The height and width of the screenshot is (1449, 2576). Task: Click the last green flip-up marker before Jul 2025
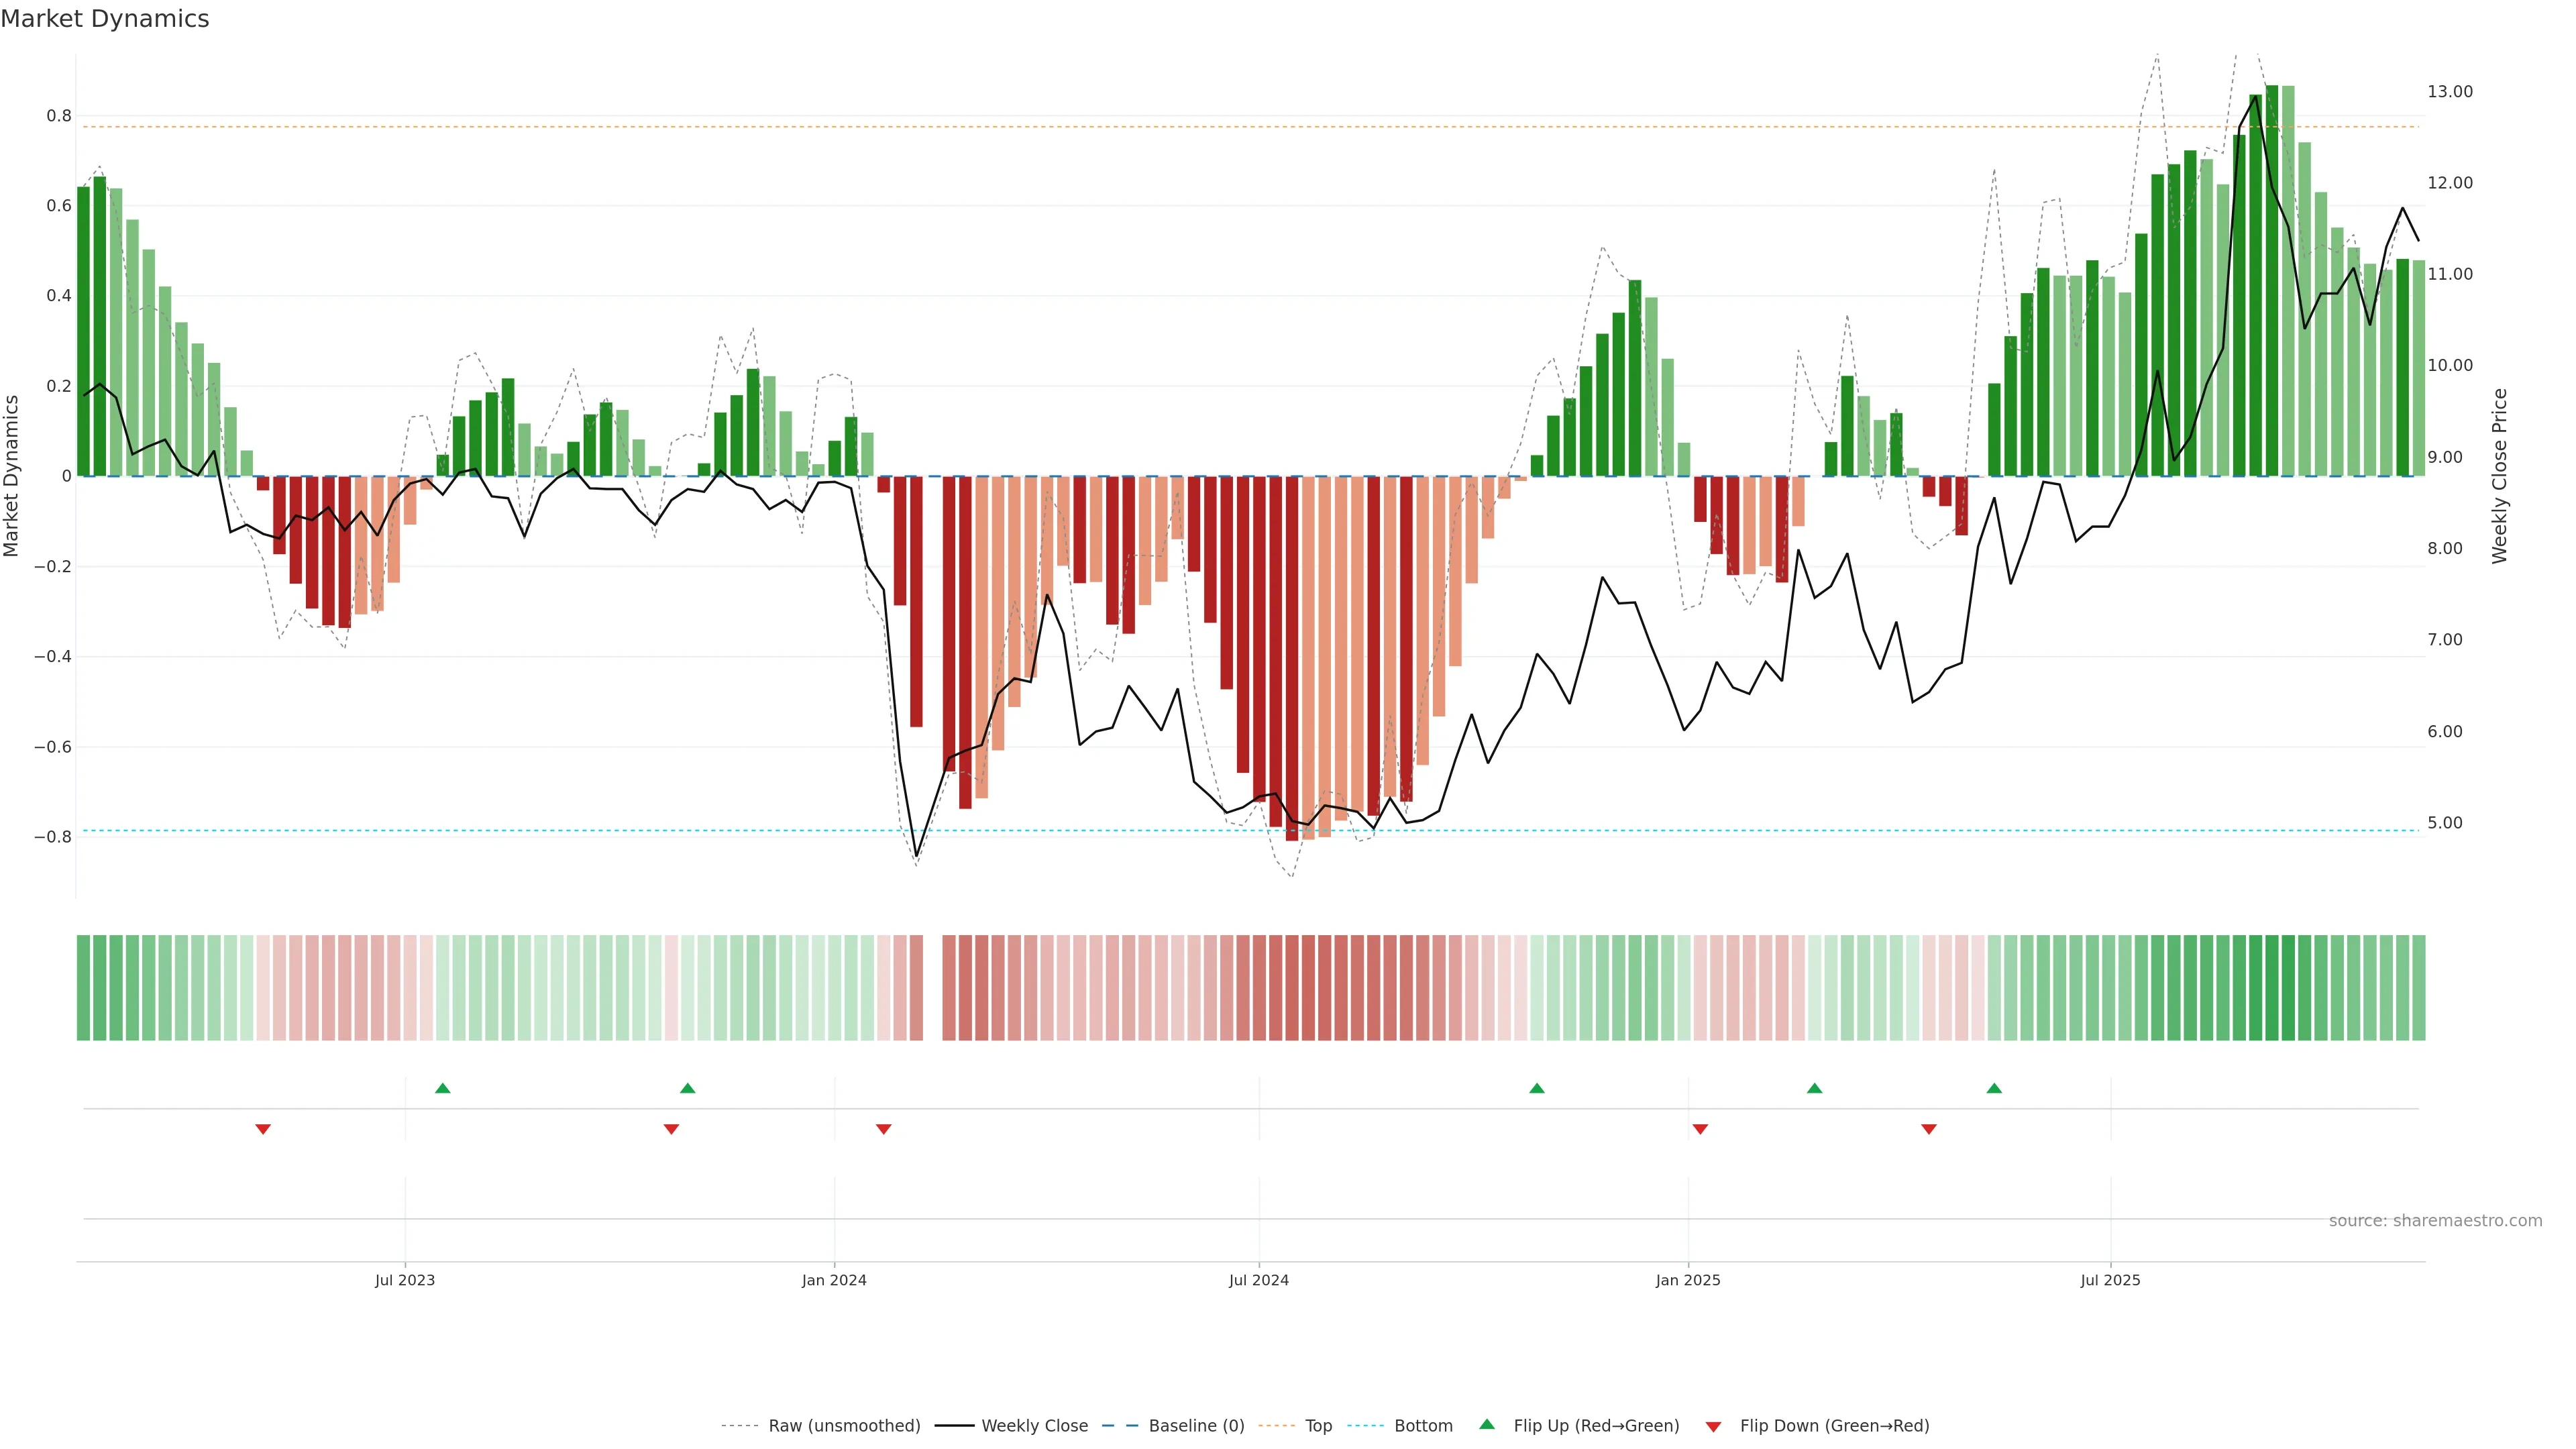1994,1088
